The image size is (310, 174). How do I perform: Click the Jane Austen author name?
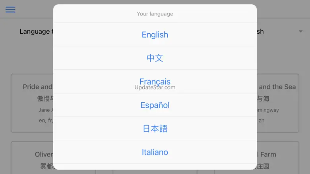(45, 110)
